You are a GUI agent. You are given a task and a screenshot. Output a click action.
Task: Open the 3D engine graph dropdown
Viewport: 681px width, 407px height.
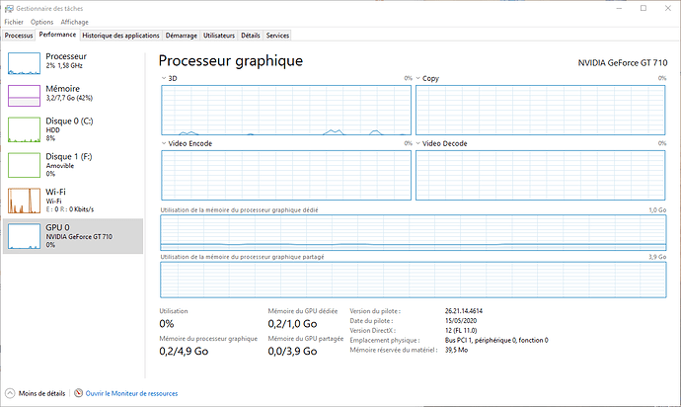164,77
